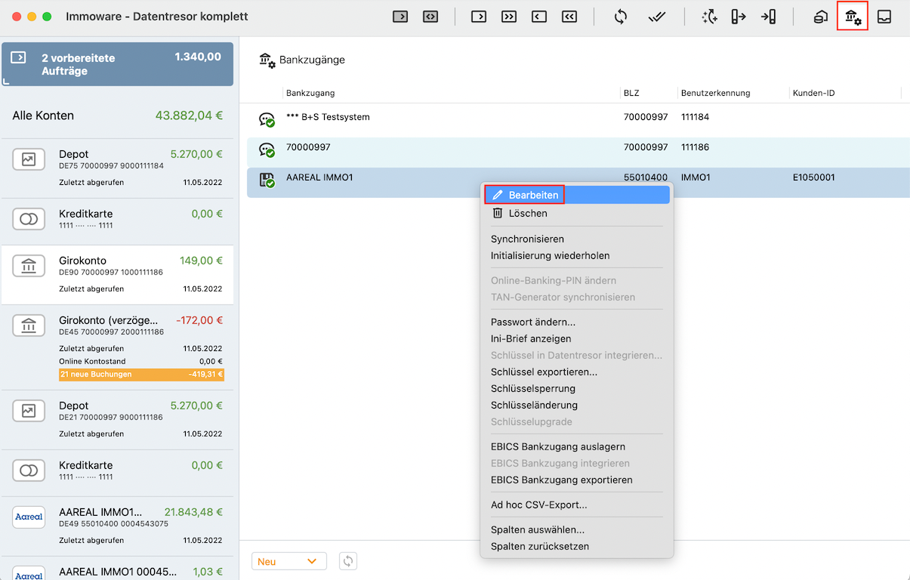Open the Neu dropdown
Image resolution: width=910 pixels, height=580 pixels.
tap(288, 561)
